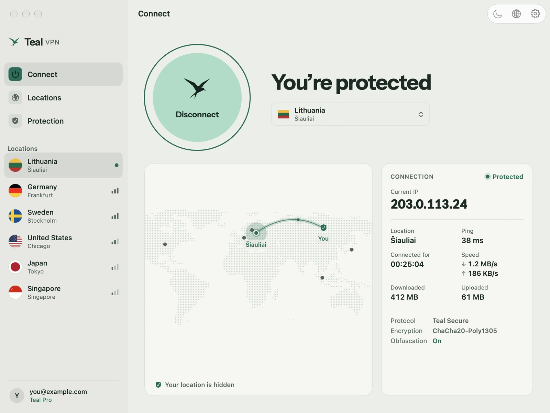Click the current IP 203.0.113.24
Screen dimensions: 550x413
pyautogui.click(x=429, y=204)
